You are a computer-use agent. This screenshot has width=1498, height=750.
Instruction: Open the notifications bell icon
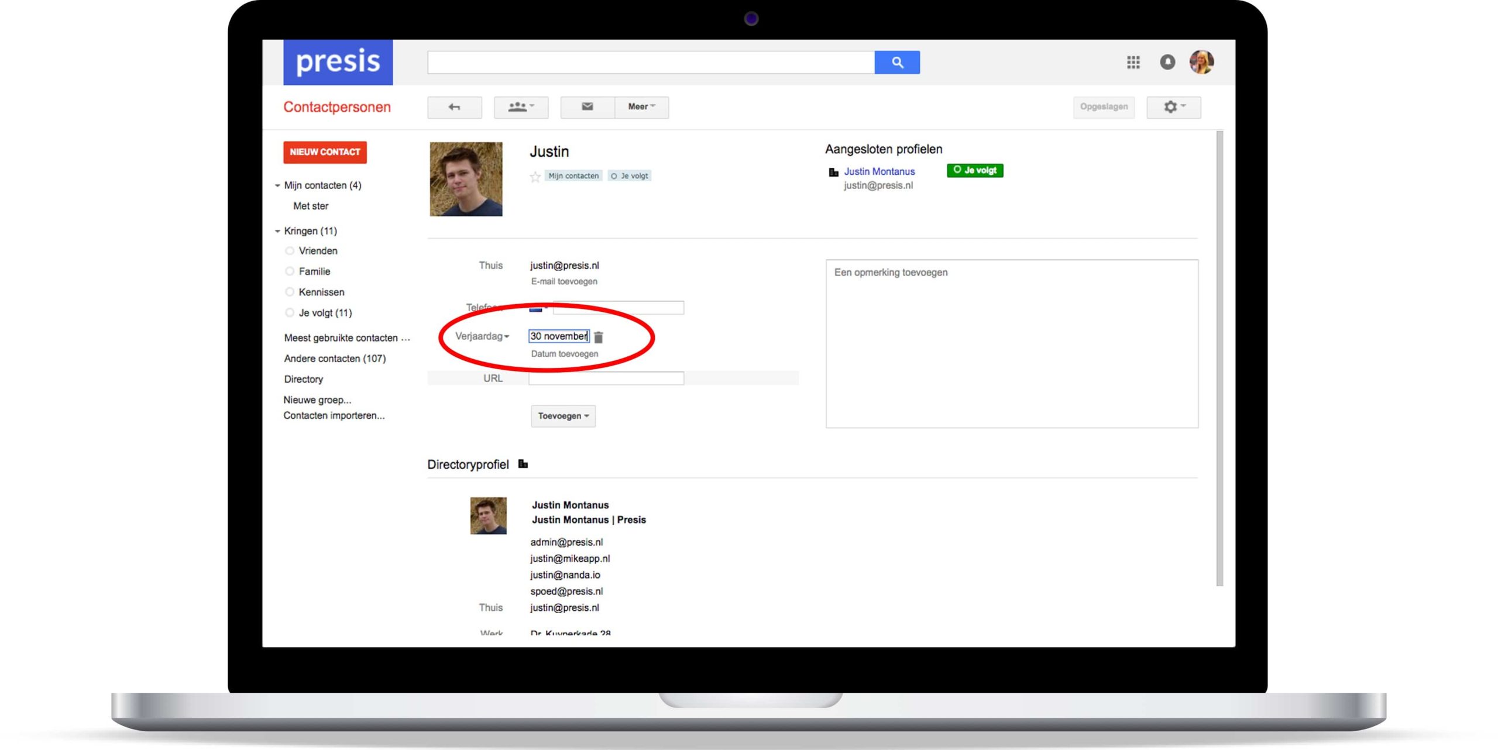pos(1167,62)
